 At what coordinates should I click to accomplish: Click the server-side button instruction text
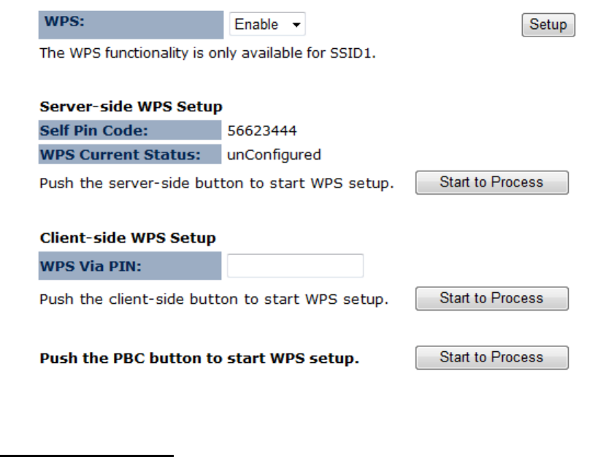[x=216, y=183]
